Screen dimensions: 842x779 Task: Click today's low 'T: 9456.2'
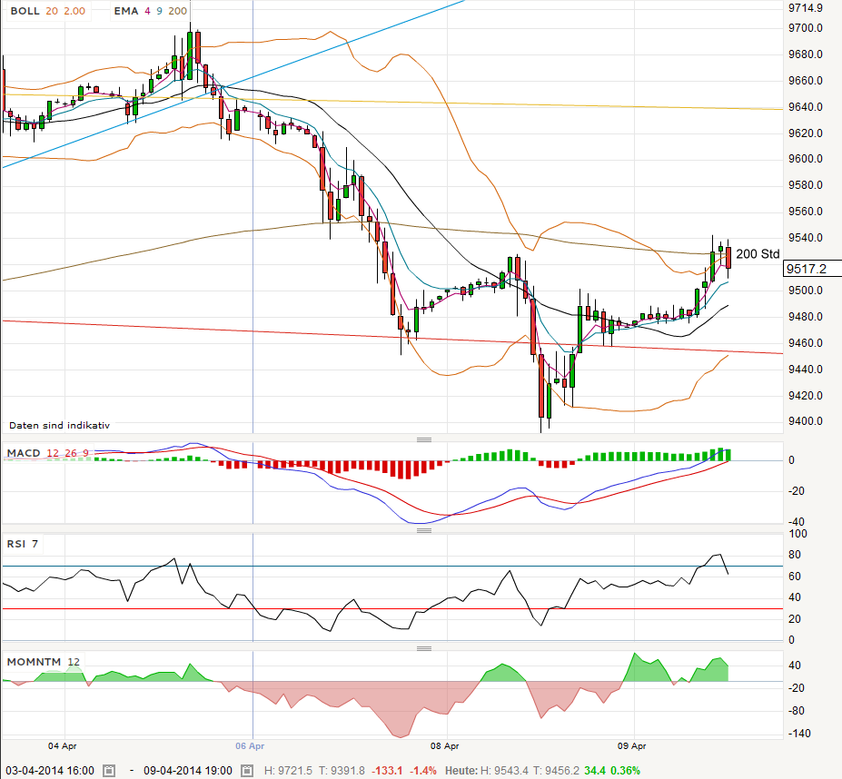(x=558, y=771)
